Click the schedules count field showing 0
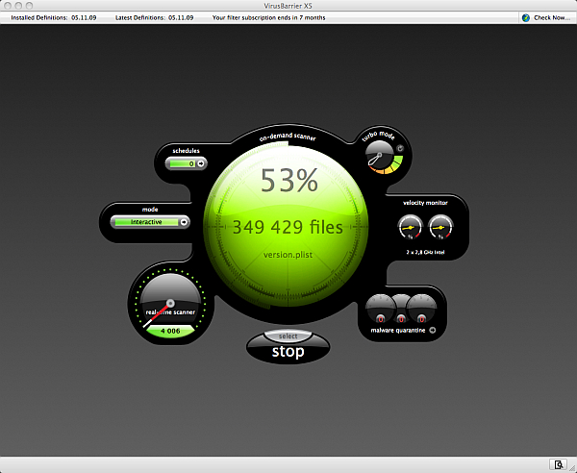 tap(183, 163)
